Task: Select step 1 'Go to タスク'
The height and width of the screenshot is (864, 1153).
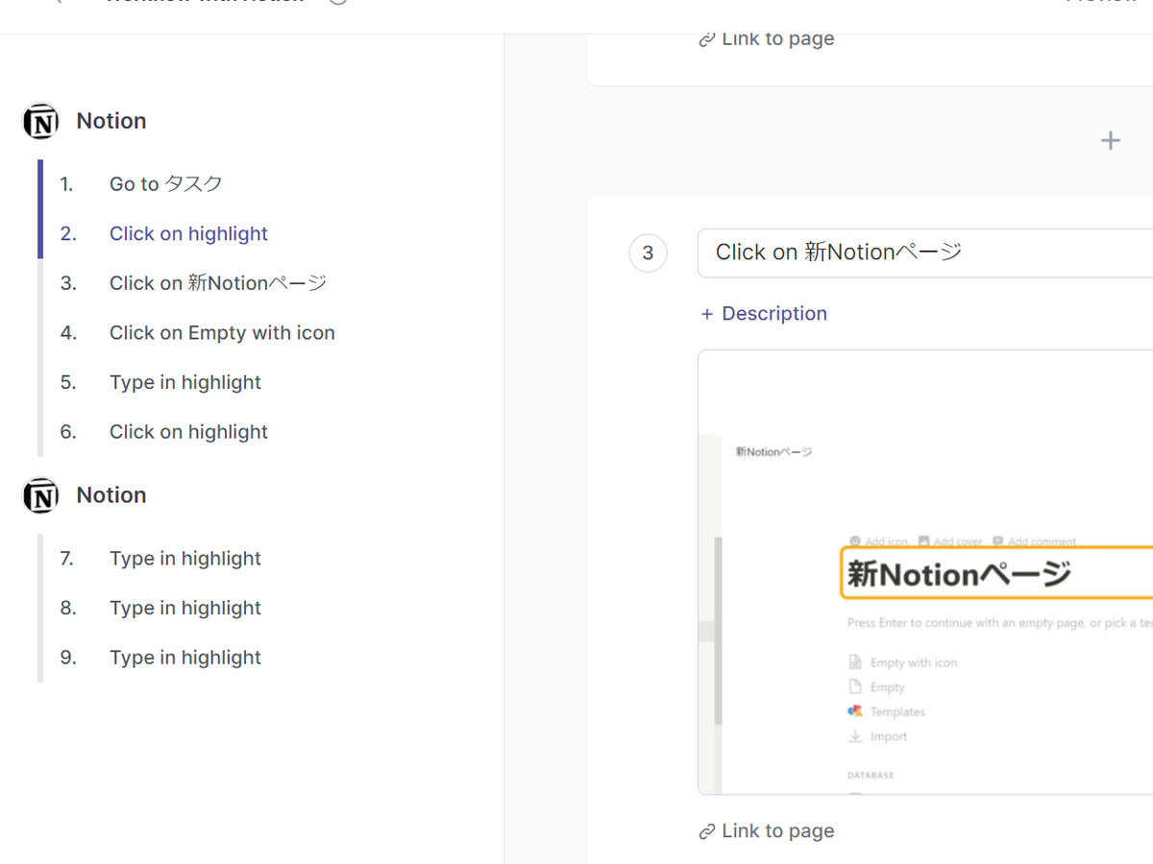Action: pyautogui.click(x=165, y=184)
